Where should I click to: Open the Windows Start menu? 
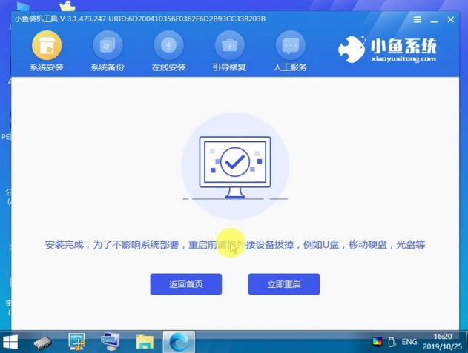[10, 342]
